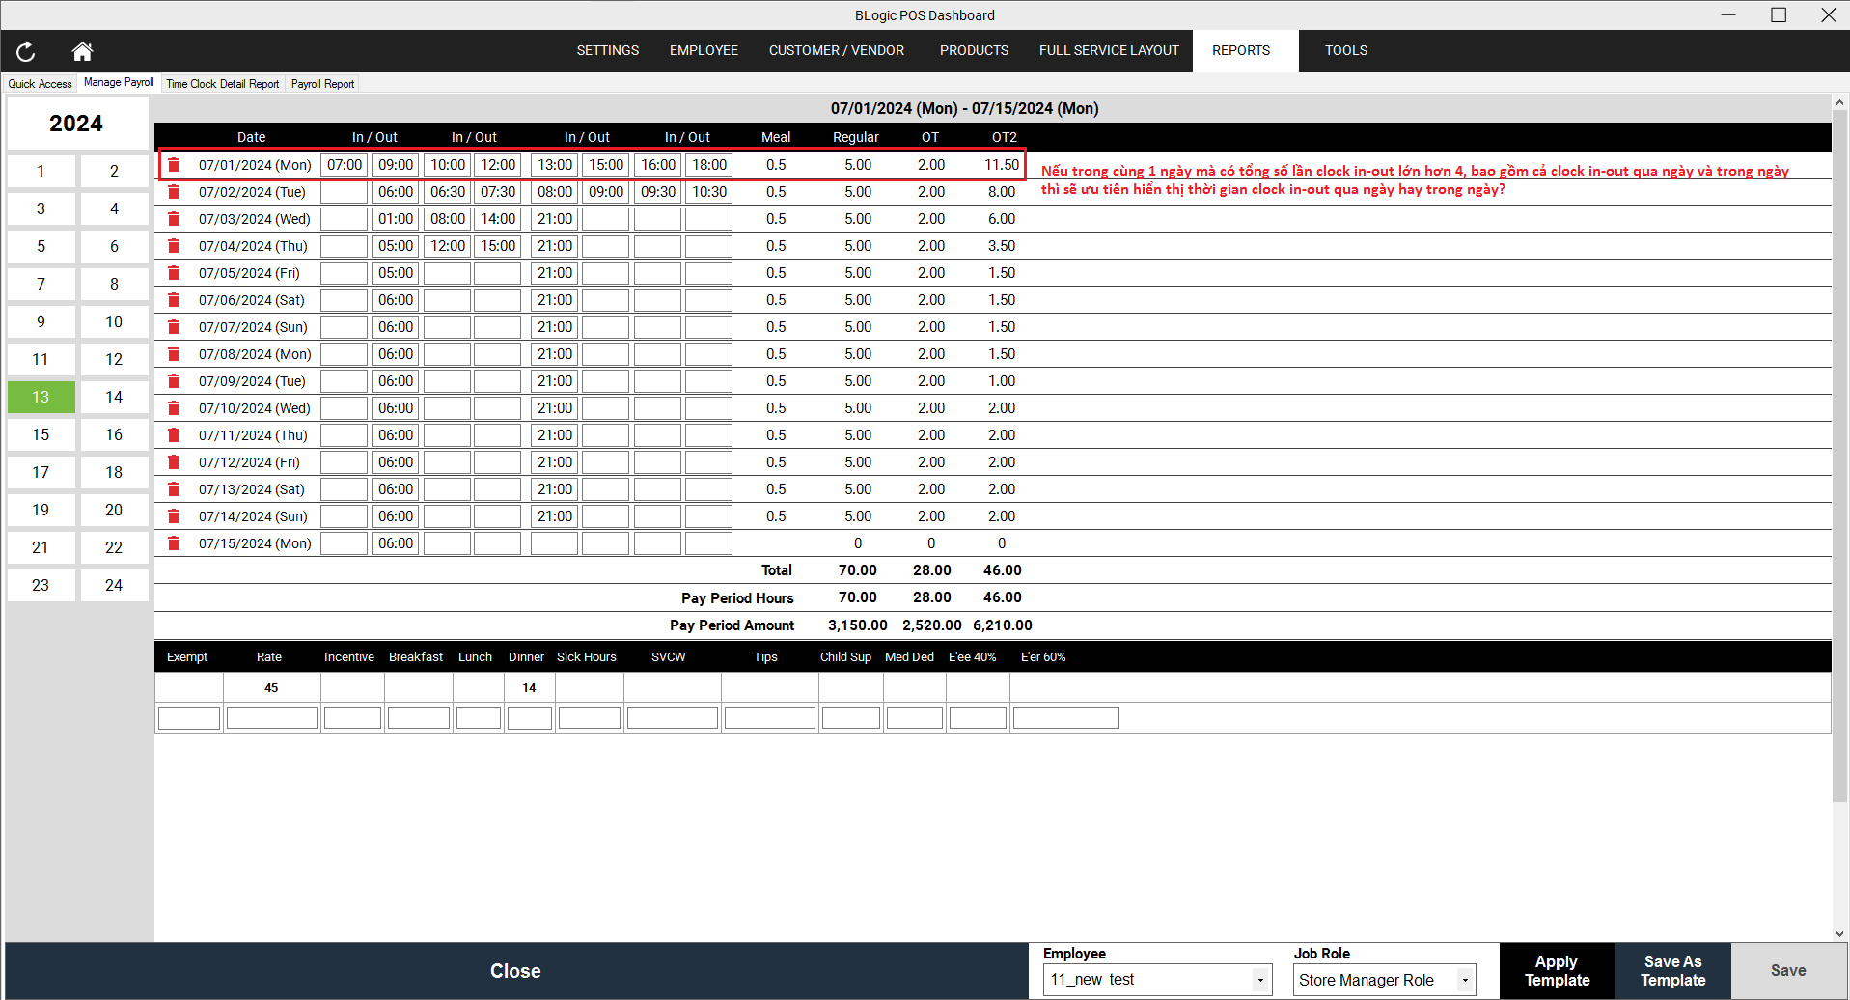Viewport: 1850px width, 1000px height.
Task: Delete the 07/08/2024 payroll row
Action: pyautogui.click(x=174, y=353)
